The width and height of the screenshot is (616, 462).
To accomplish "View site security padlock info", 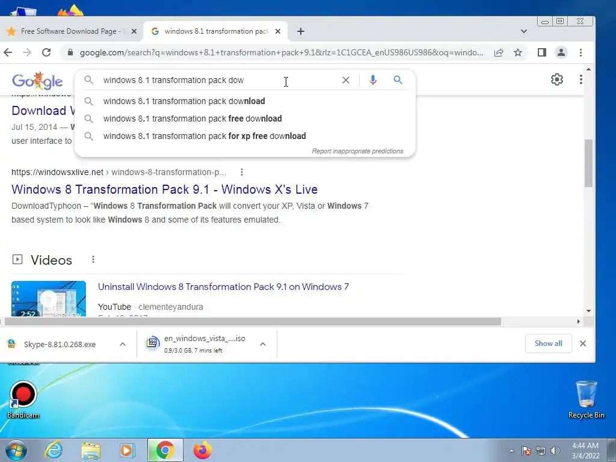I will click(x=70, y=52).
